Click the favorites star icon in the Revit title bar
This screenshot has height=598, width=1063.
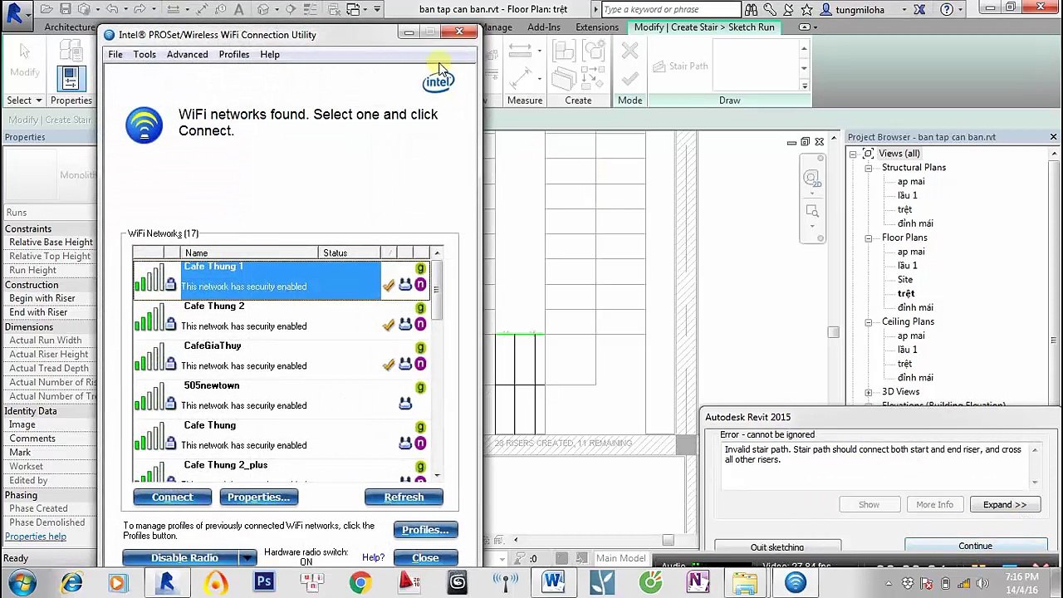pyautogui.click(x=806, y=10)
